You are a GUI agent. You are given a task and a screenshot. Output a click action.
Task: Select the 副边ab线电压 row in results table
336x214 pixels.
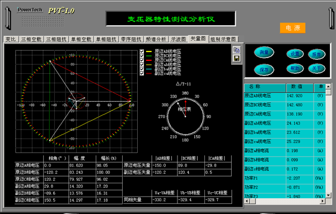285,123
